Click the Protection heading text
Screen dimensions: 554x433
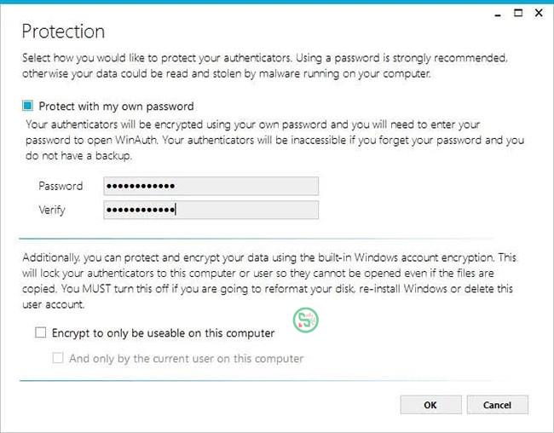[x=63, y=32]
